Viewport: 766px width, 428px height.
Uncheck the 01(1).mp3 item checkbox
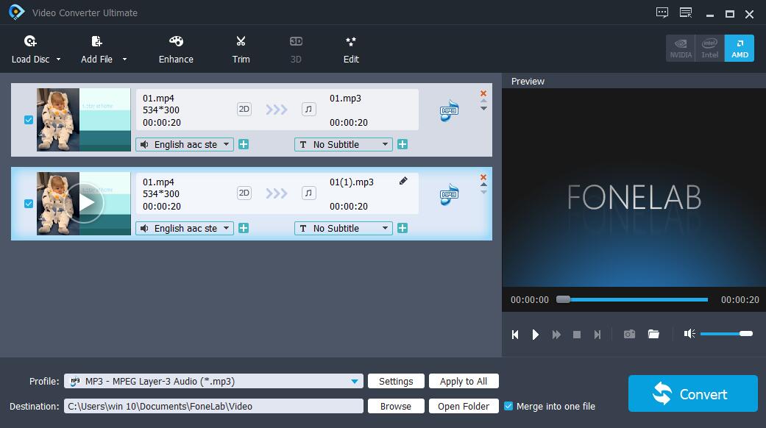pyautogui.click(x=29, y=204)
